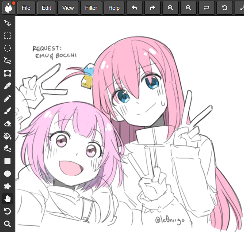
Task: Open the Filter menu
Action: click(91, 8)
